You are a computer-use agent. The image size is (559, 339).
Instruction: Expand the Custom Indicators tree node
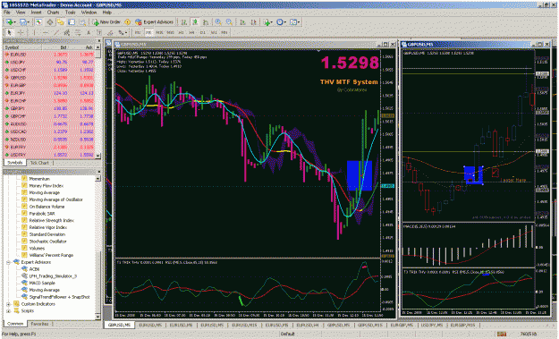[8, 304]
